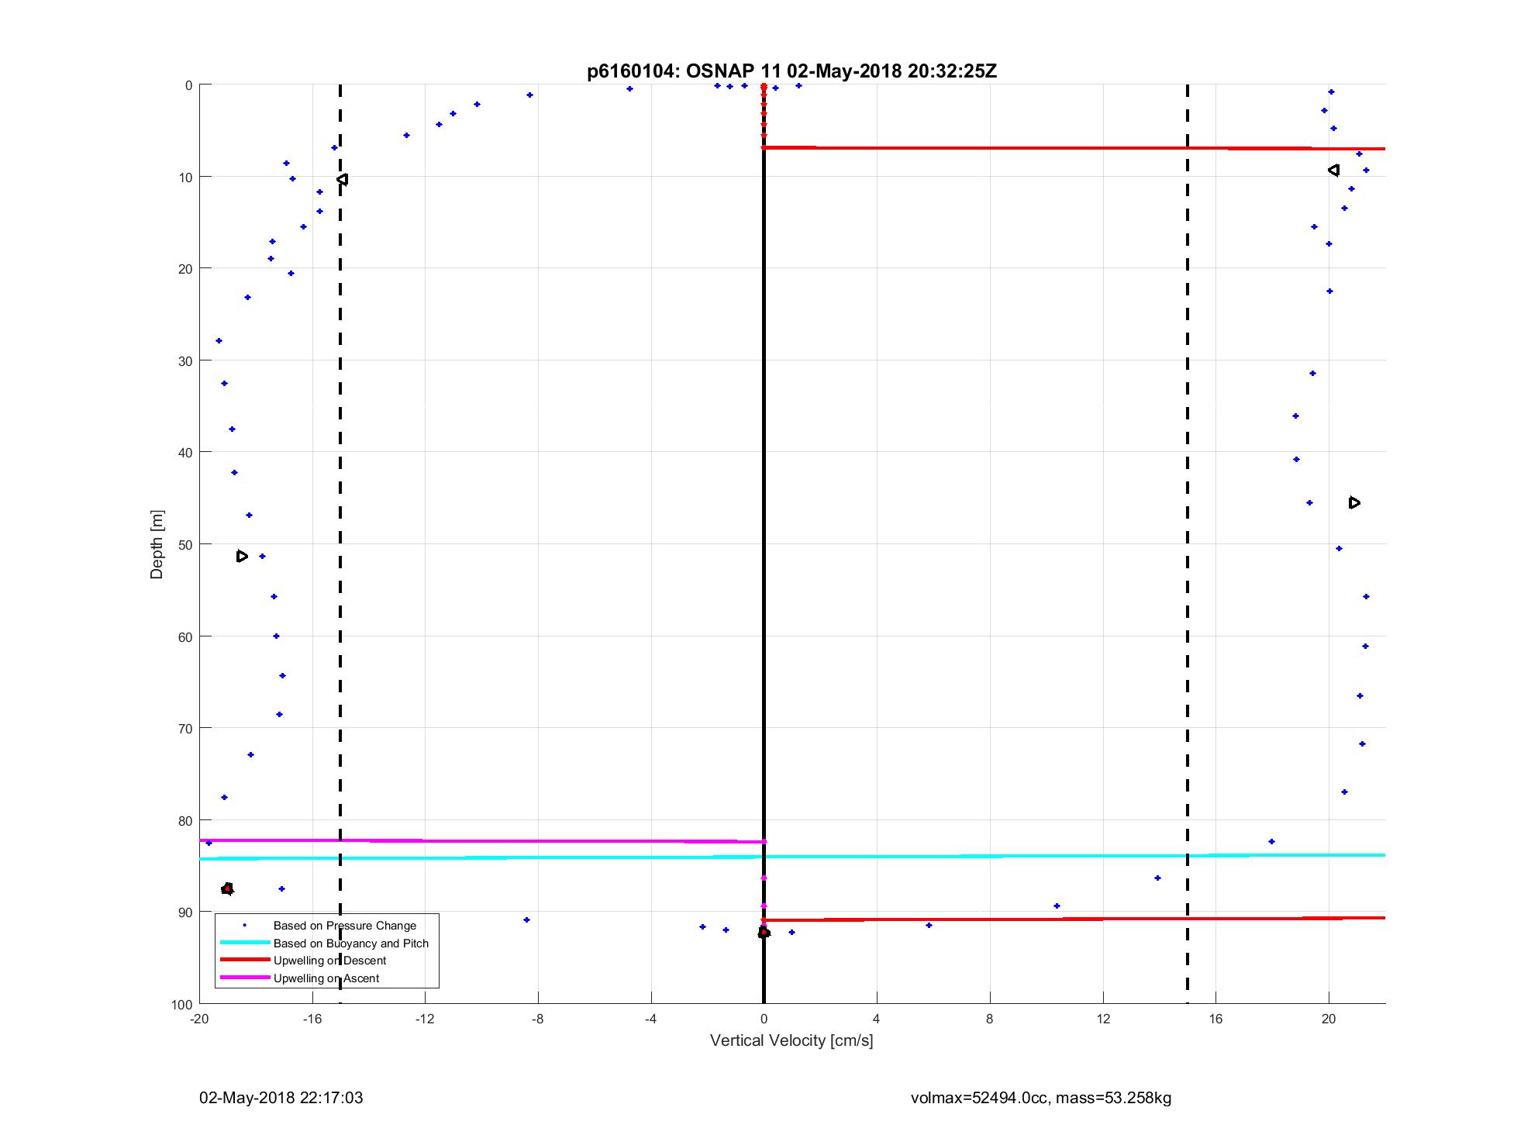Click the red-black marker at zero velocity near 92 m
This screenshot has height=1128, width=1531.
click(x=764, y=932)
